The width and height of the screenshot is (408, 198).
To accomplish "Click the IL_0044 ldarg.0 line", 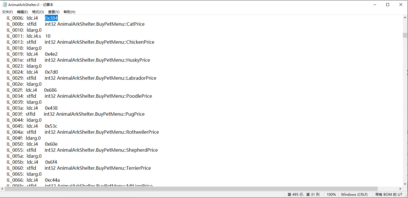I will click(x=24, y=120).
